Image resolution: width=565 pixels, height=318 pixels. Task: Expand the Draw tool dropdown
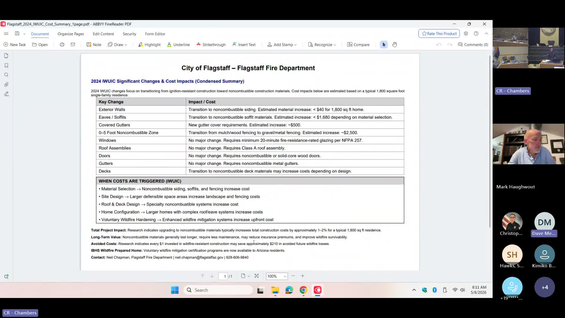coord(117,45)
